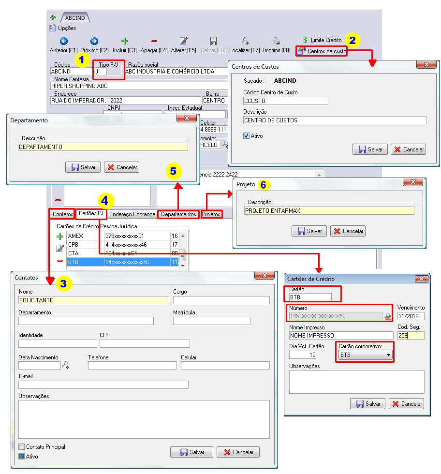The height and width of the screenshot is (474, 441).
Task: Click Salvar in Contatos dialog
Action: pyautogui.click(x=191, y=452)
